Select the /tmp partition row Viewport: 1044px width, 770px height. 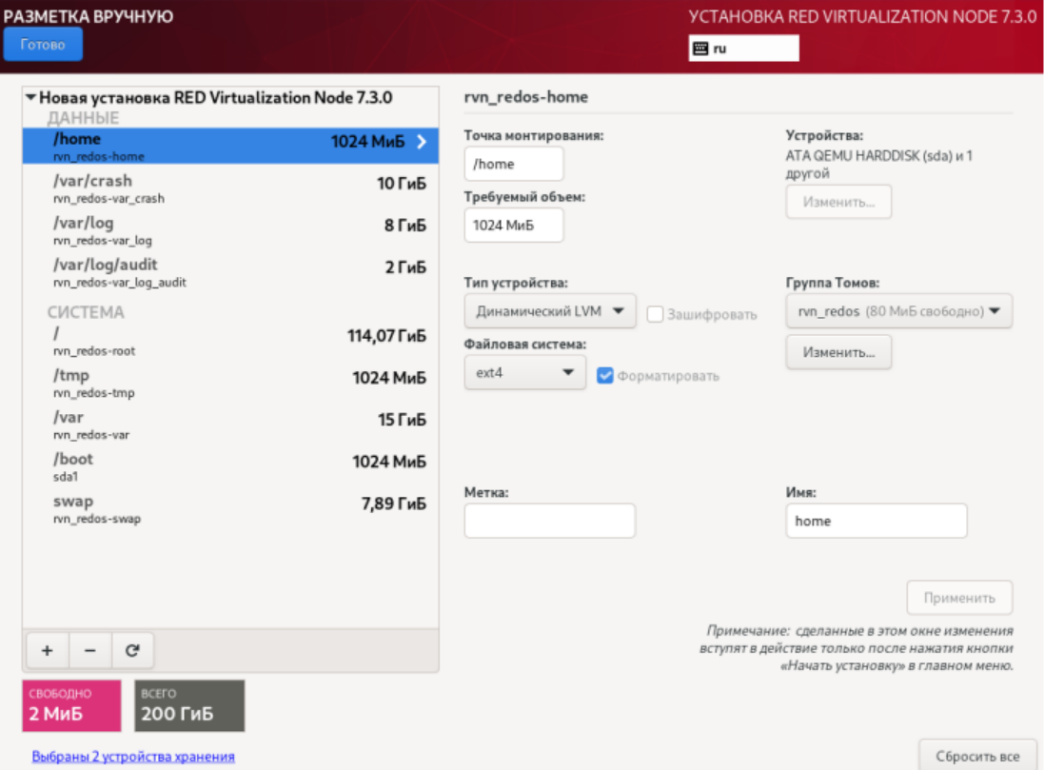(x=230, y=383)
